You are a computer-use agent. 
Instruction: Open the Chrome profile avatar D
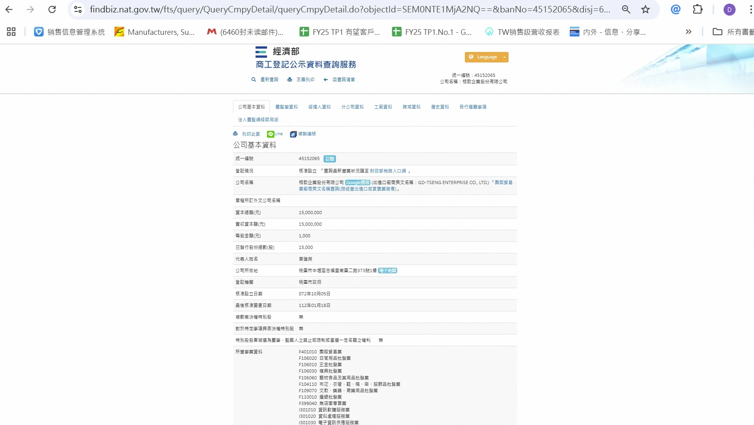click(x=729, y=10)
